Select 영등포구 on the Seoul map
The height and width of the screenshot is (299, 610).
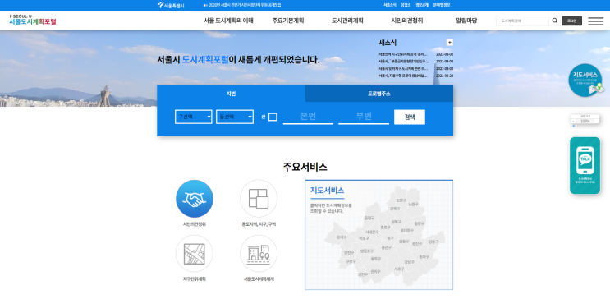[367, 251]
